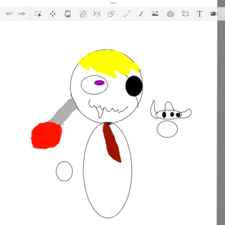Tap the three-dot multitasking handle
This screenshot has width=225, height=225.
(x=112, y=3)
